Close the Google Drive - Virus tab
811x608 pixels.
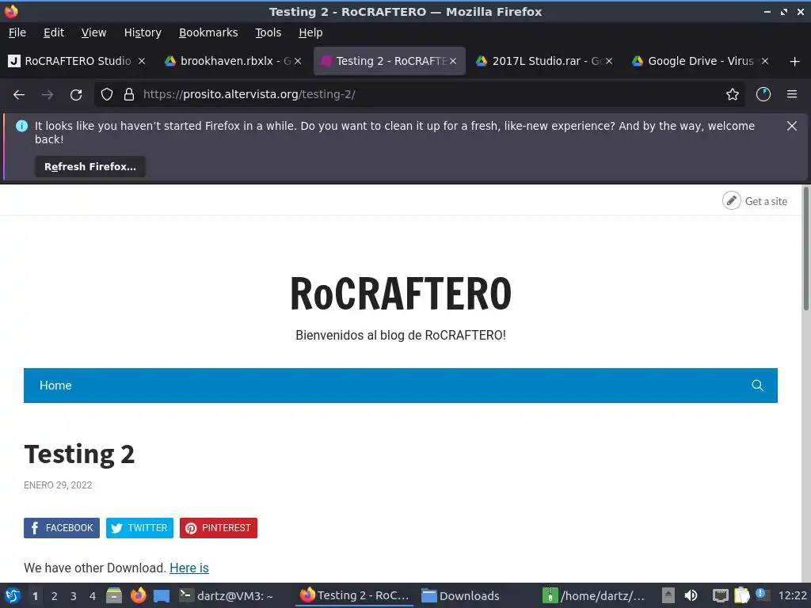765,61
